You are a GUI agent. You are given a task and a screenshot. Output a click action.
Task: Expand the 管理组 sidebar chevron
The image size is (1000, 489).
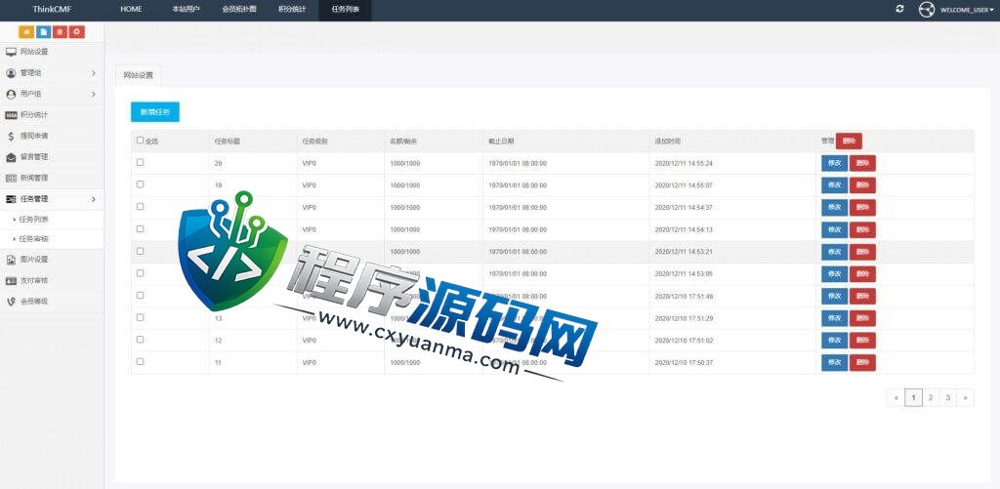click(93, 73)
